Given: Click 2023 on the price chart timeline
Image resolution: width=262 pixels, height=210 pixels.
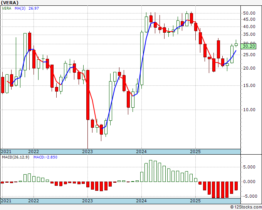Looking at the screenshot, I should click(87, 152).
